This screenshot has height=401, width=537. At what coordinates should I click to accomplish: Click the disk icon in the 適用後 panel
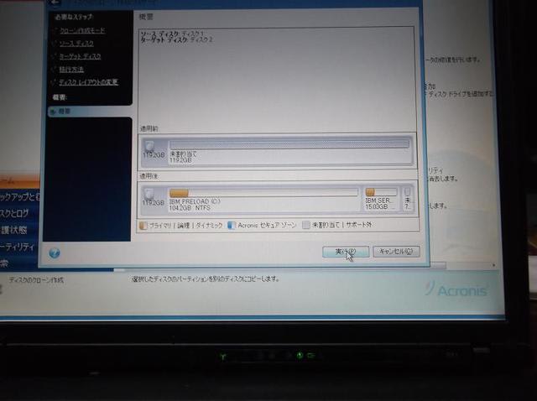tap(149, 193)
